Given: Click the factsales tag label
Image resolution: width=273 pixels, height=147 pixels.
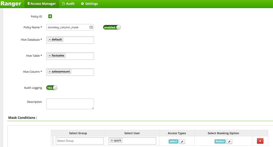Looking at the screenshot, I should pyautogui.click(x=58, y=55).
